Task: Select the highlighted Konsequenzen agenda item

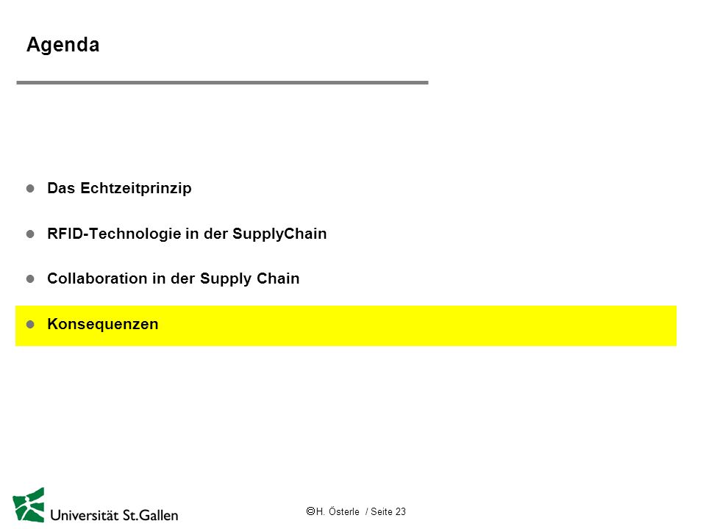Action: tap(103, 324)
